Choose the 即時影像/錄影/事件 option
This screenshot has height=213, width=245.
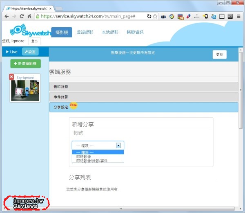click(x=98, y=160)
